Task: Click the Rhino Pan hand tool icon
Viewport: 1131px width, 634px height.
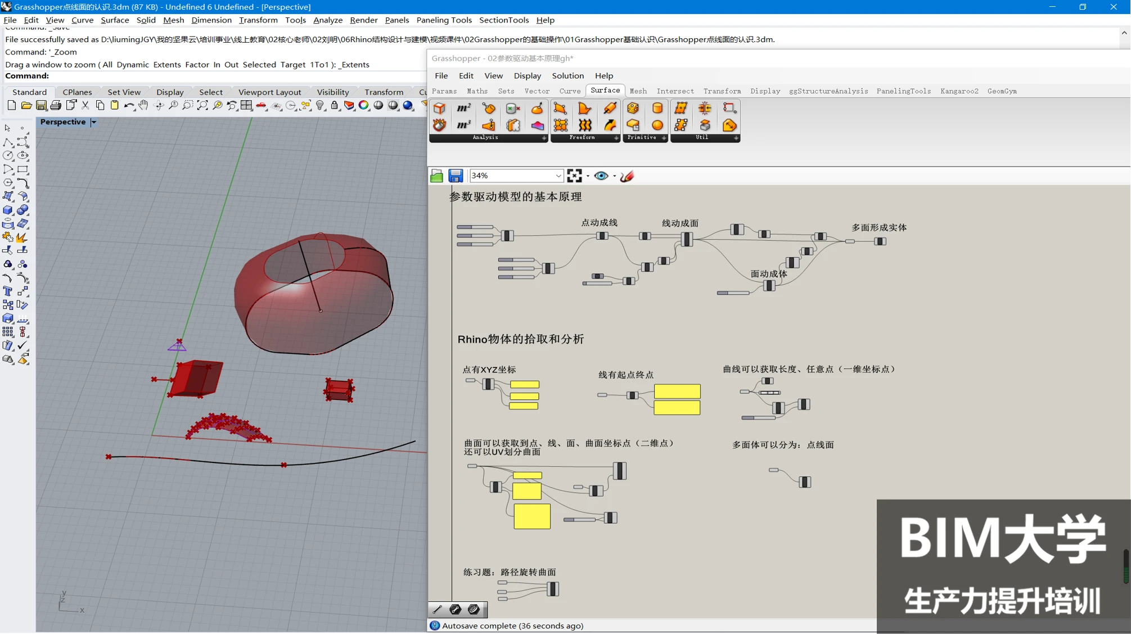Action: click(x=143, y=105)
